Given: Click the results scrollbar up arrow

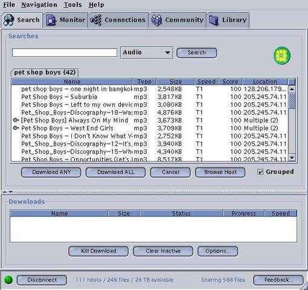Looking at the screenshot, I should [292, 89].
